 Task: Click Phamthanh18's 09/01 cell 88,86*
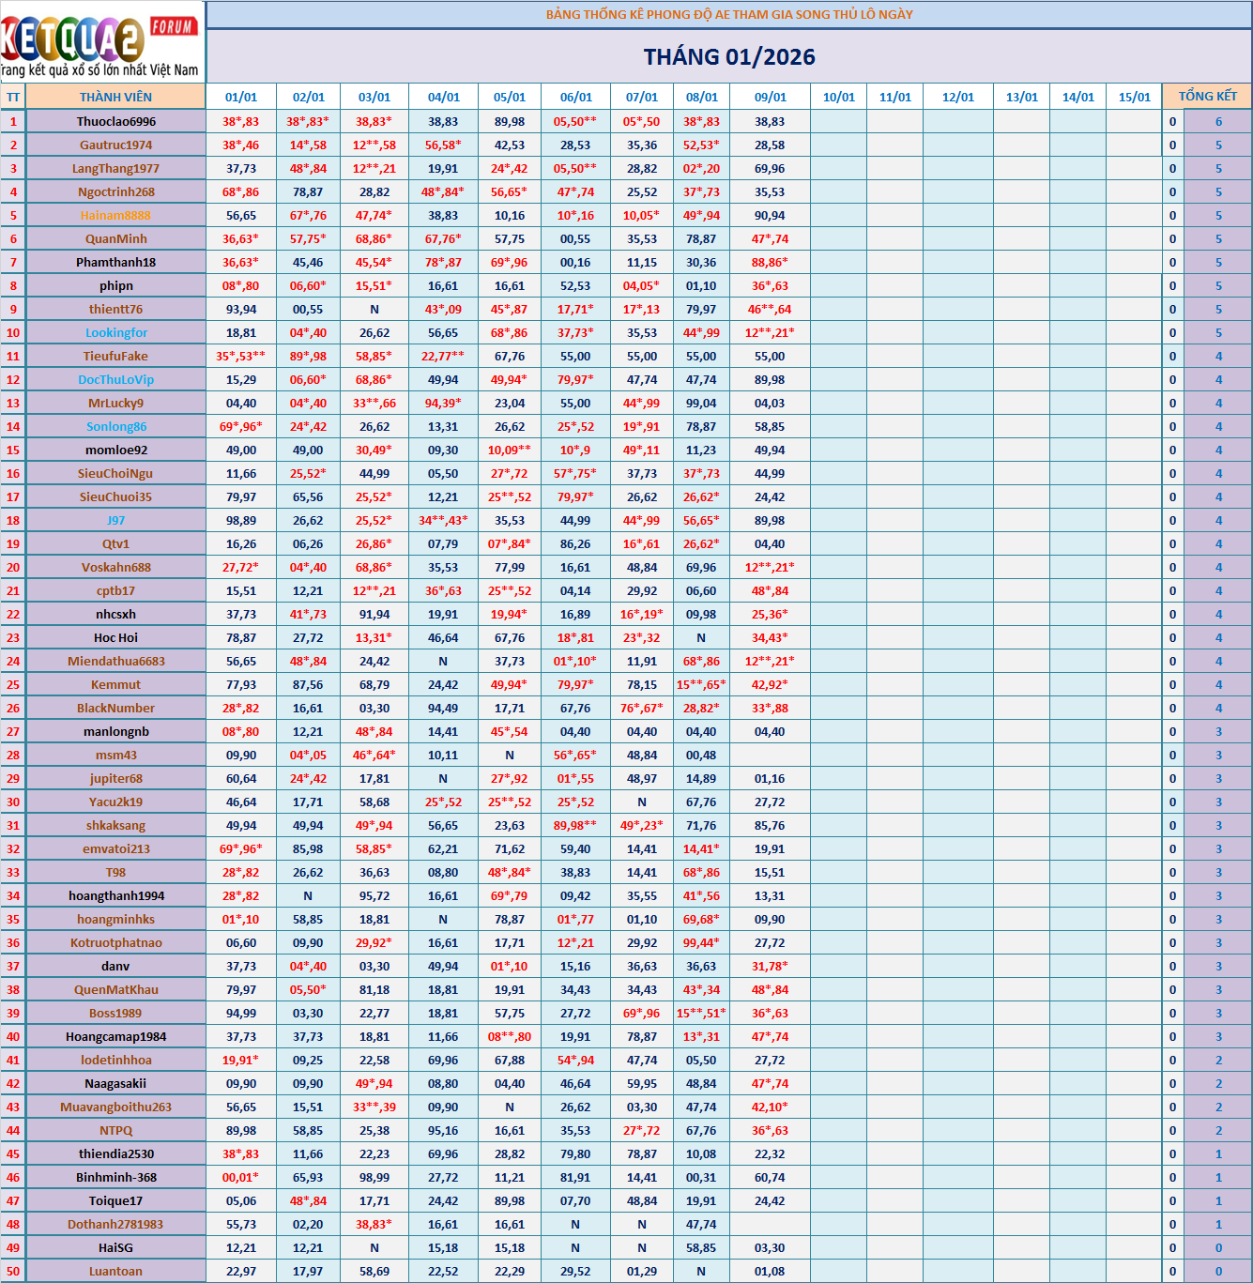coord(770,262)
